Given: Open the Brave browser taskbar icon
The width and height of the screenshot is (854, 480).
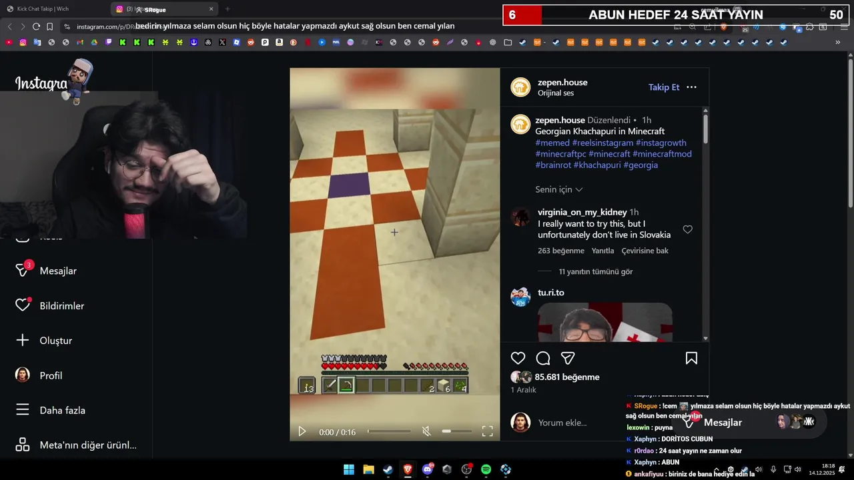Looking at the screenshot, I should point(407,469).
